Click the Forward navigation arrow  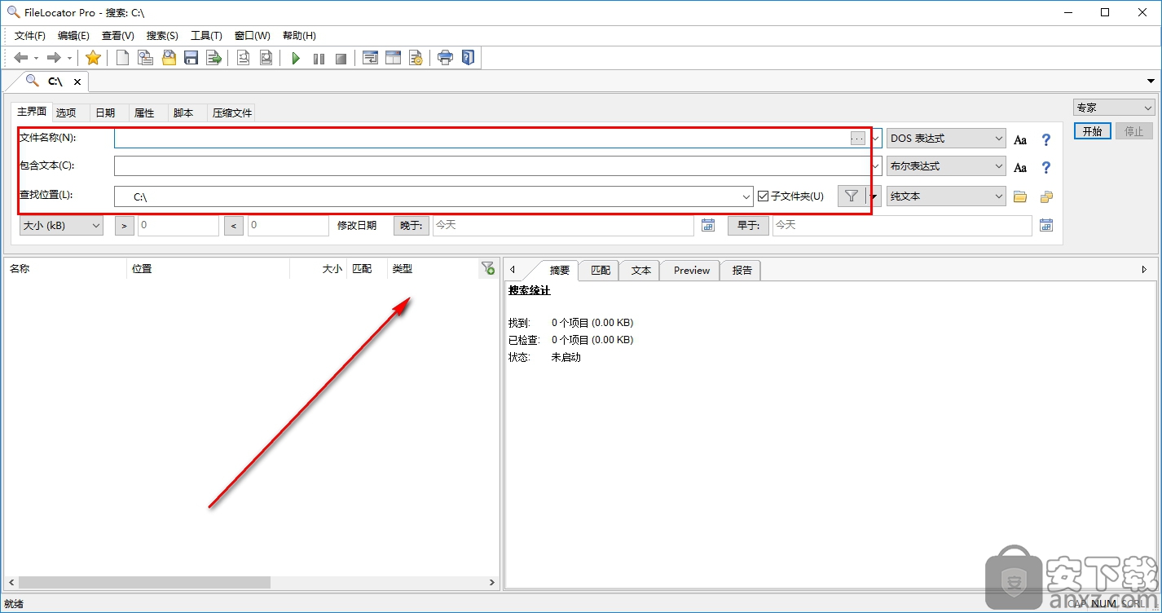(54, 58)
